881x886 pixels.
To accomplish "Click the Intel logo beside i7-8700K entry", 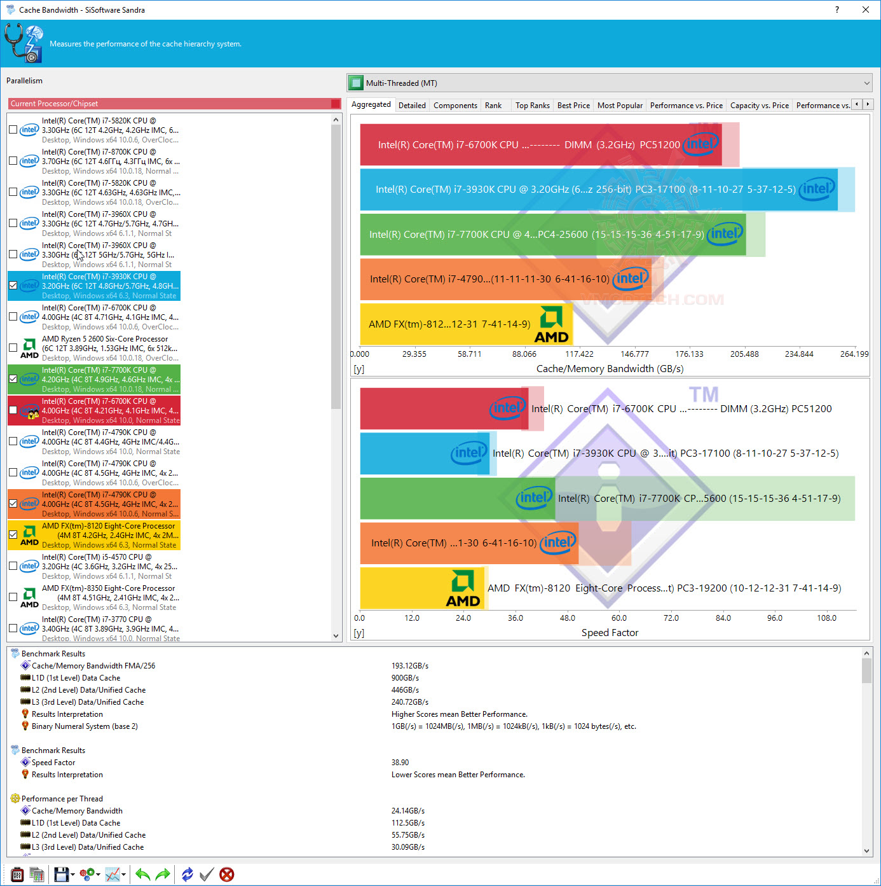I will 29,161.
